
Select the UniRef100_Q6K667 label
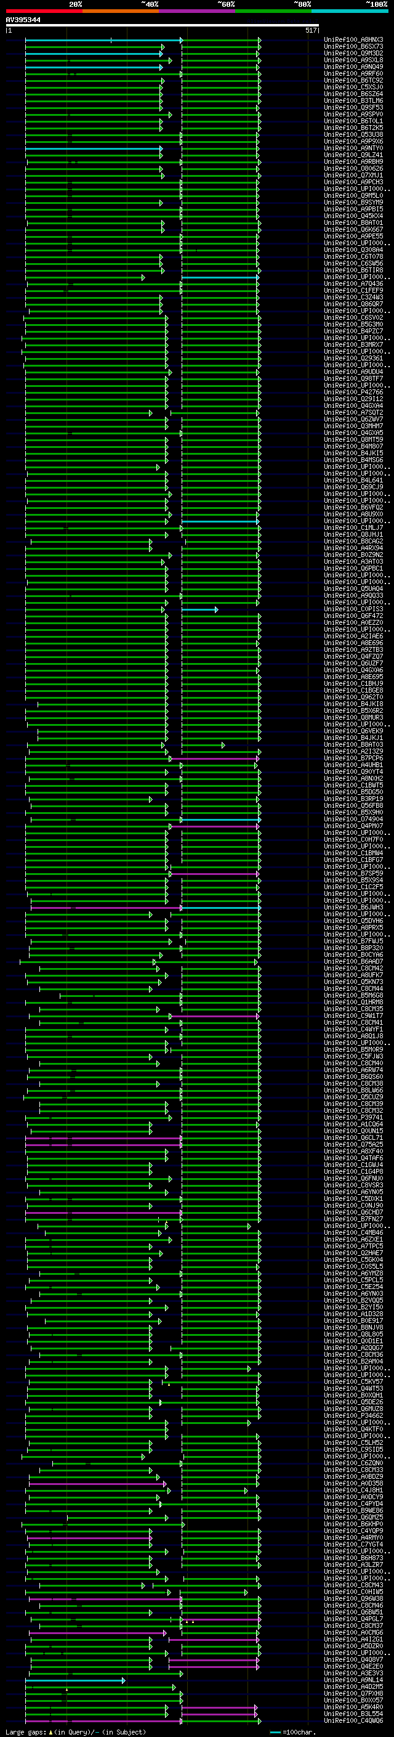[x=353, y=229]
